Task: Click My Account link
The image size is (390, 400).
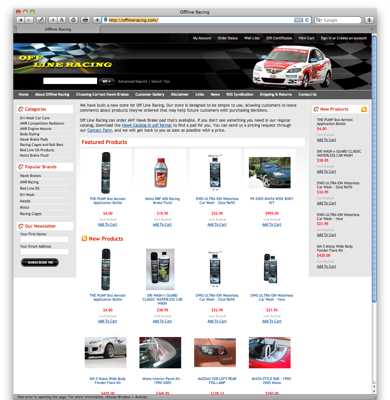Action: click(x=202, y=38)
